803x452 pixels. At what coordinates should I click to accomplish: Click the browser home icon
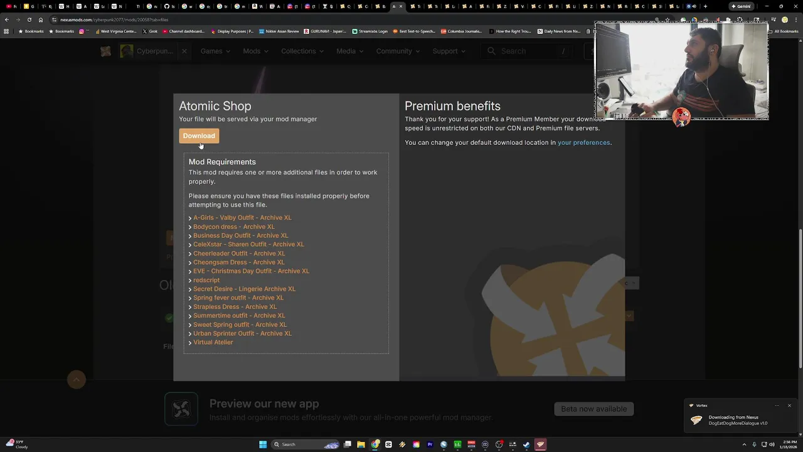(41, 19)
